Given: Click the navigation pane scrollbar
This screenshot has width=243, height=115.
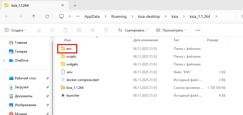Looking at the screenshot, I should click(x=52, y=77).
